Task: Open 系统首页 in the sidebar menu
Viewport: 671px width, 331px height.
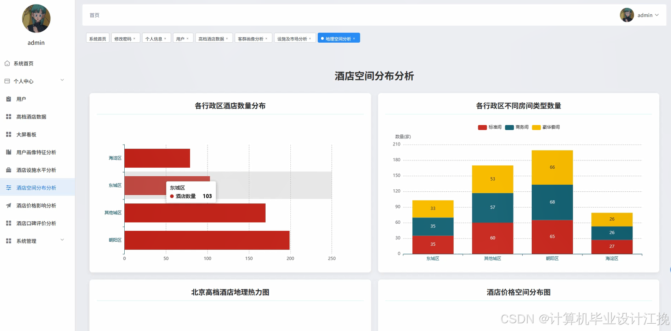Action: pyautogui.click(x=37, y=63)
